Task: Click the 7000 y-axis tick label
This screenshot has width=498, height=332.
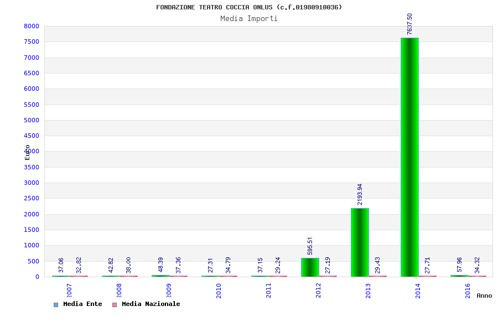Action: pos(32,58)
